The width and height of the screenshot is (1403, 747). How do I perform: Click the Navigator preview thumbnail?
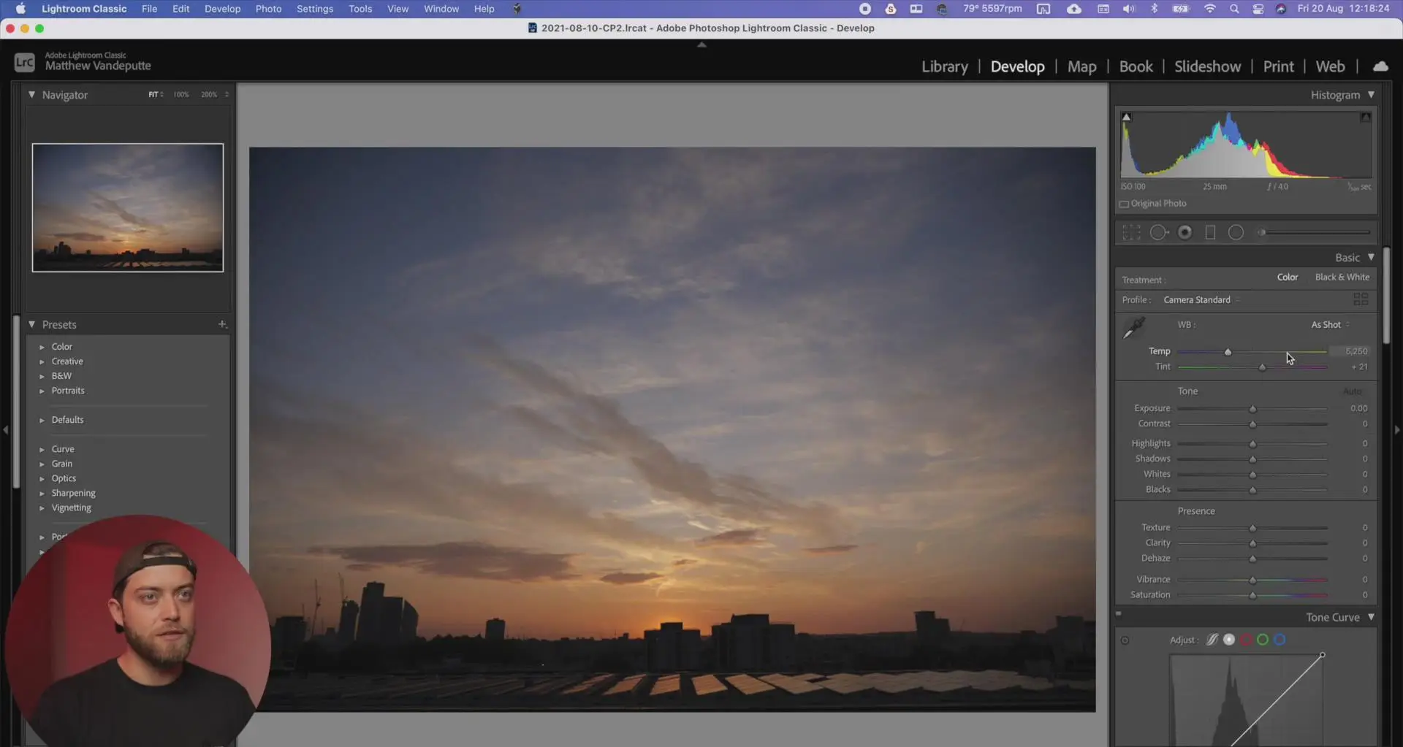coord(128,208)
